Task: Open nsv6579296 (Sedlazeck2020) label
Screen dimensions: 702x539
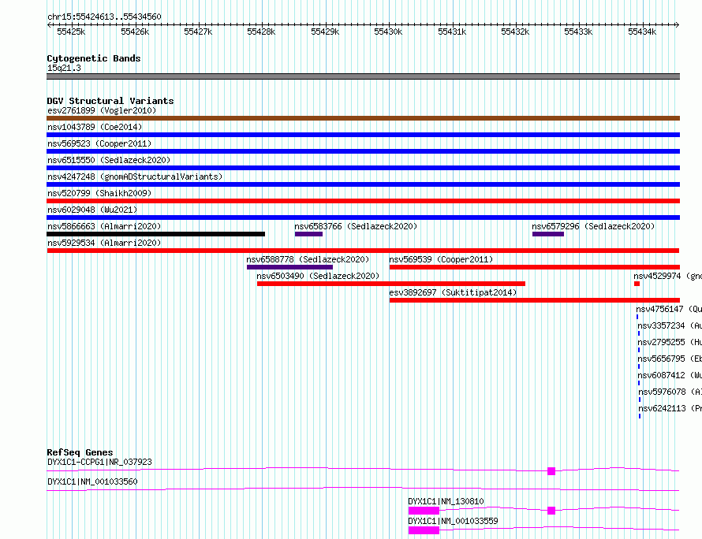Action: [x=593, y=226]
